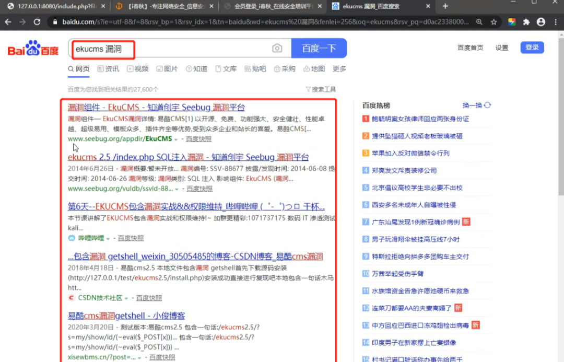
Task: Select the 采购 search category
Action: (285, 69)
